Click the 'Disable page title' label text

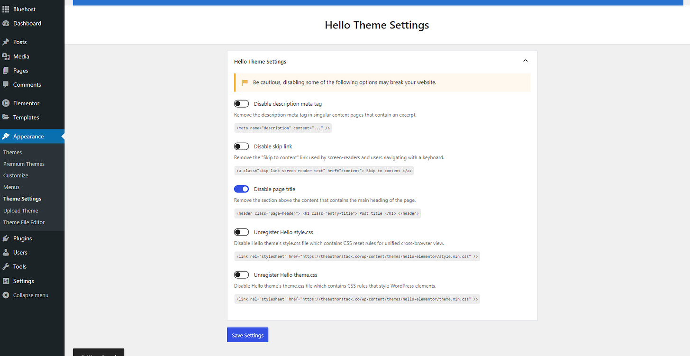click(x=274, y=189)
